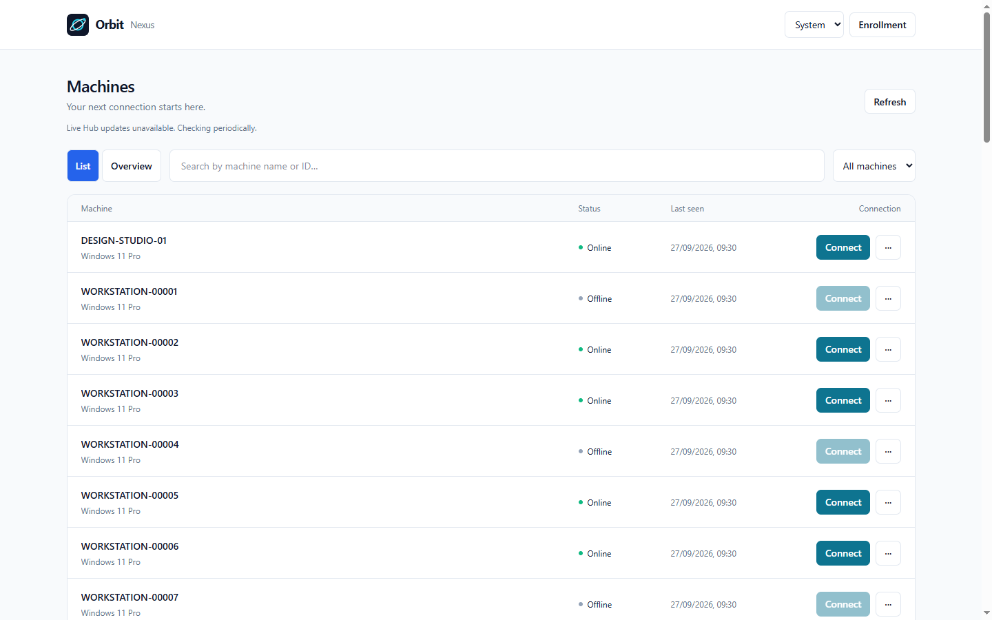Open the System theme dropdown
Image resolution: width=992 pixels, height=620 pixels.
pyautogui.click(x=814, y=25)
